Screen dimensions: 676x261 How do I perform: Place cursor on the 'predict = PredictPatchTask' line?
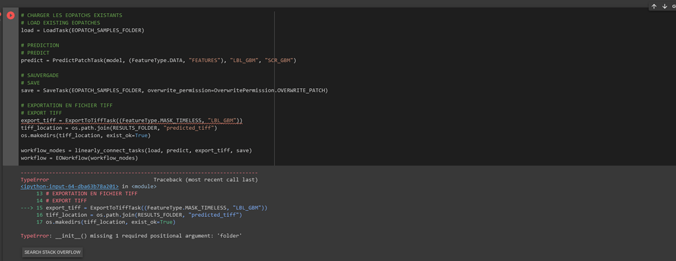click(x=158, y=60)
